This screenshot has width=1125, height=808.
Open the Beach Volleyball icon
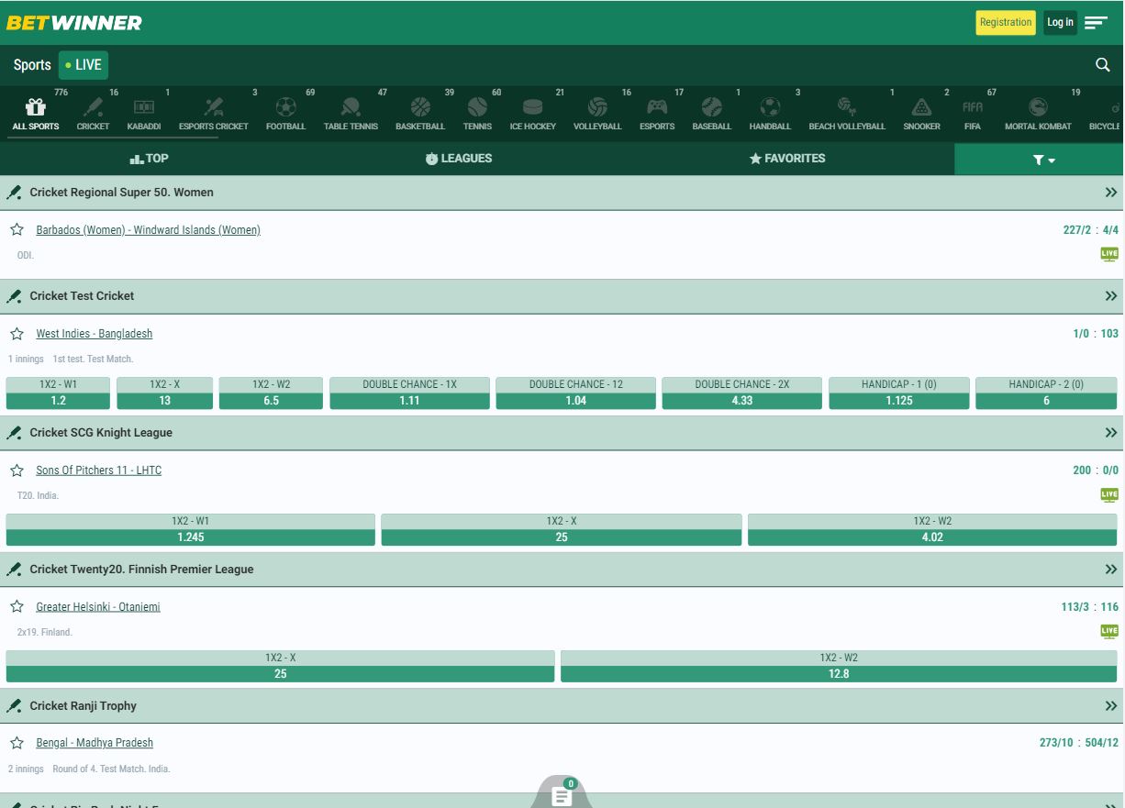[x=847, y=106]
